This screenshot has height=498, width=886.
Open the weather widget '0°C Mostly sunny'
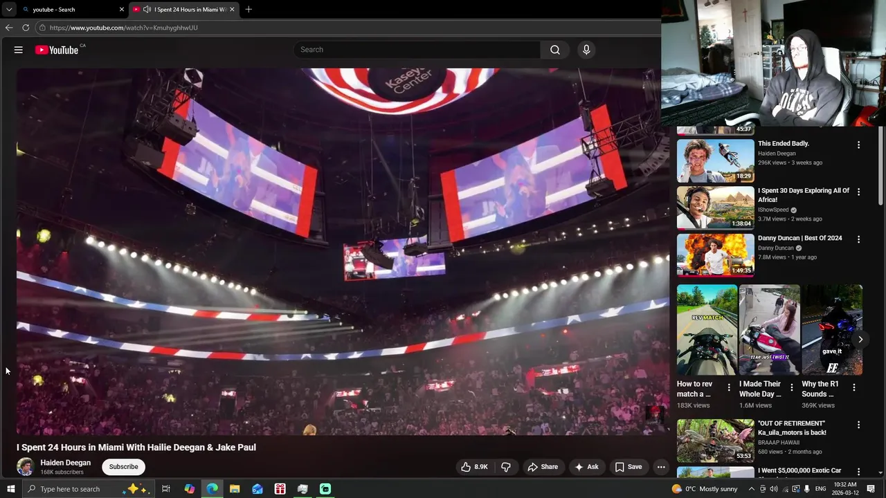click(705, 489)
